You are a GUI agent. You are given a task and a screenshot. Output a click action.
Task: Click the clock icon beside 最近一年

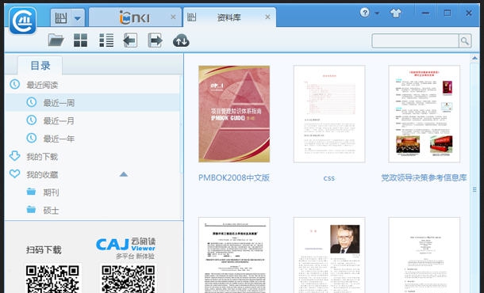[x=31, y=138]
